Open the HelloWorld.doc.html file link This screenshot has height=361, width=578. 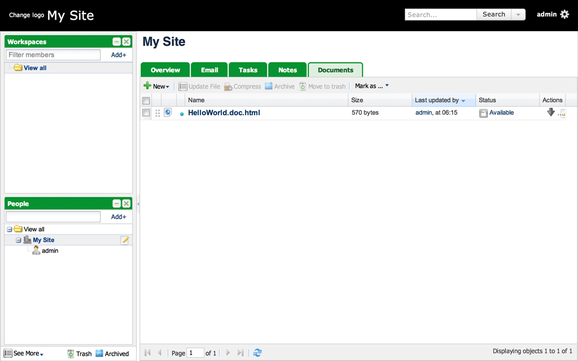coord(224,113)
